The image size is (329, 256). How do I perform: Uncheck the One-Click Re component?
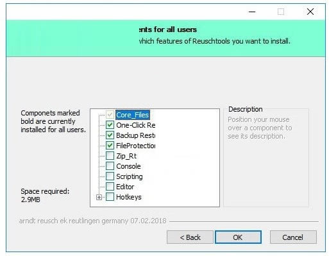click(110, 125)
